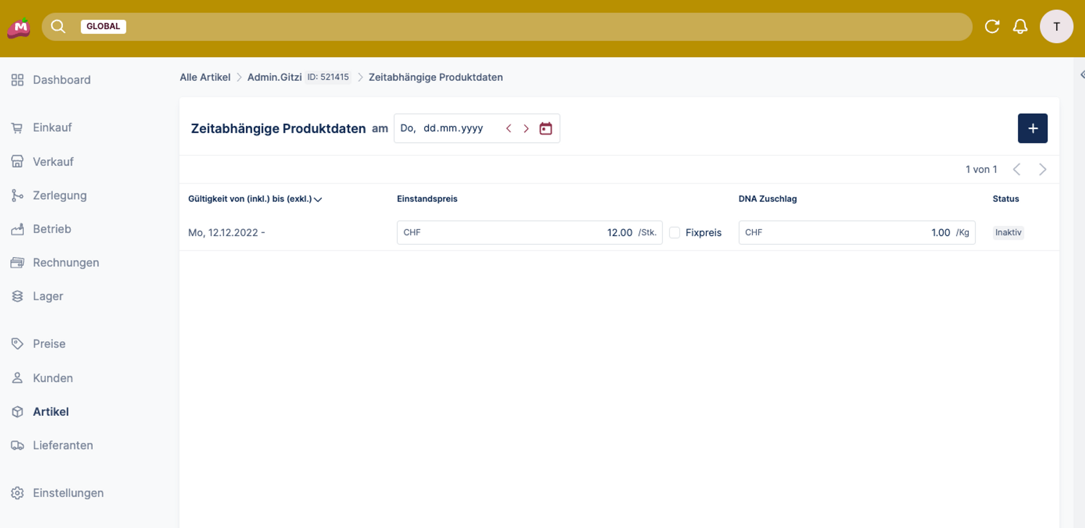Image resolution: width=1085 pixels, height=528 pixels.
Task: Go to previous day in date field
Action: (x=508, y=128)
